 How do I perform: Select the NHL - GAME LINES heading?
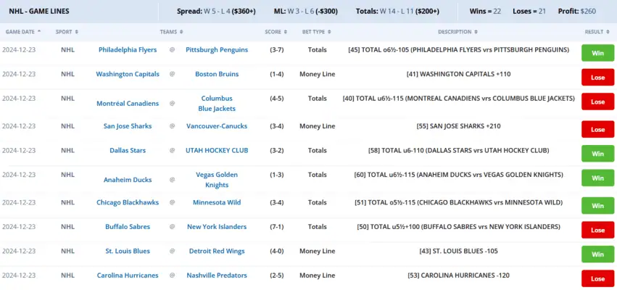[x=39, y=12]
